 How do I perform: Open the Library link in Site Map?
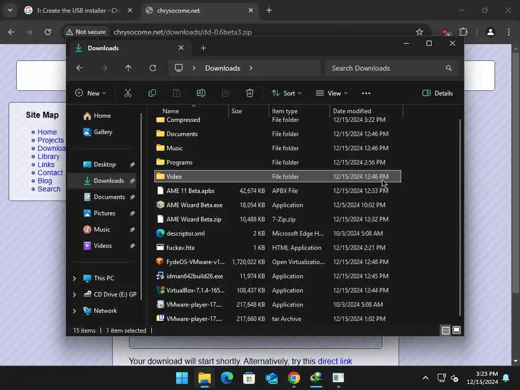(x=48, y=156)
